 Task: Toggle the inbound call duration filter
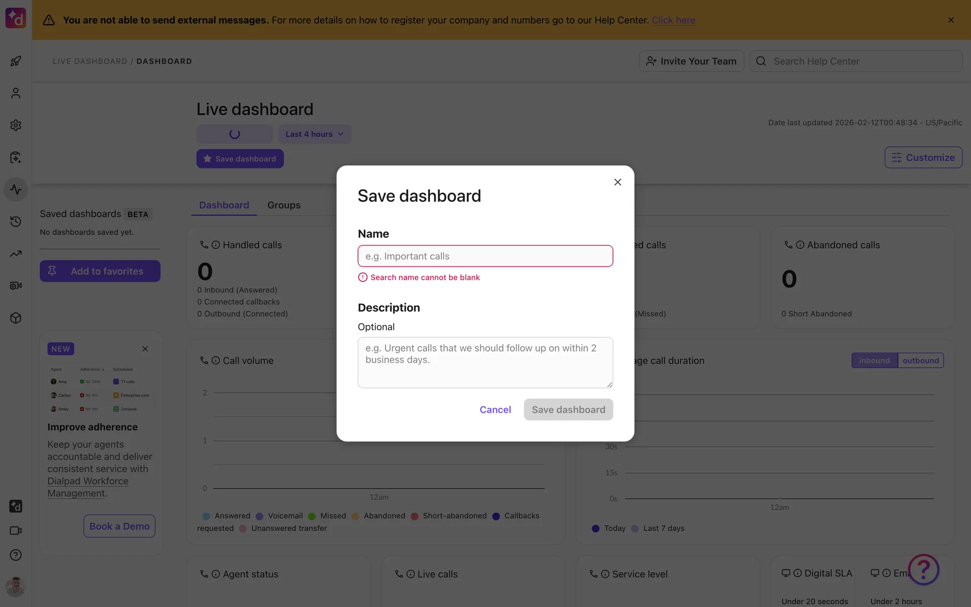874,361
